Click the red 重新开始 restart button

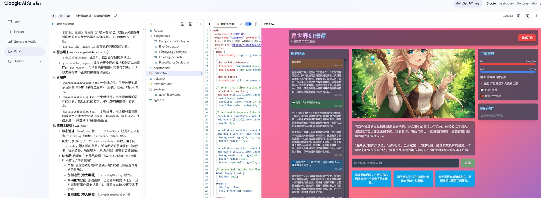[x=527, y=38]
